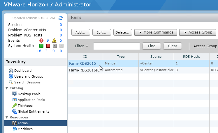Click the Delete... button
The height and width of the screenshot is (133, 218).
coord(123,32)
